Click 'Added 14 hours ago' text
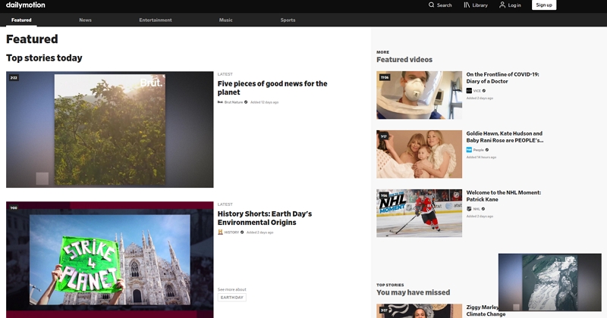This screenshot has height=318, width=607. [x=481, y=157]
